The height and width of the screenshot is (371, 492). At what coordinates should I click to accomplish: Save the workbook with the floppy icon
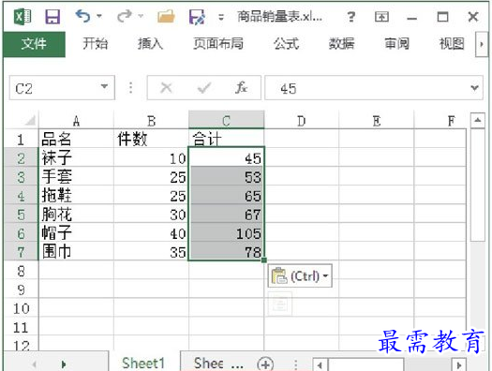(52, 16)
